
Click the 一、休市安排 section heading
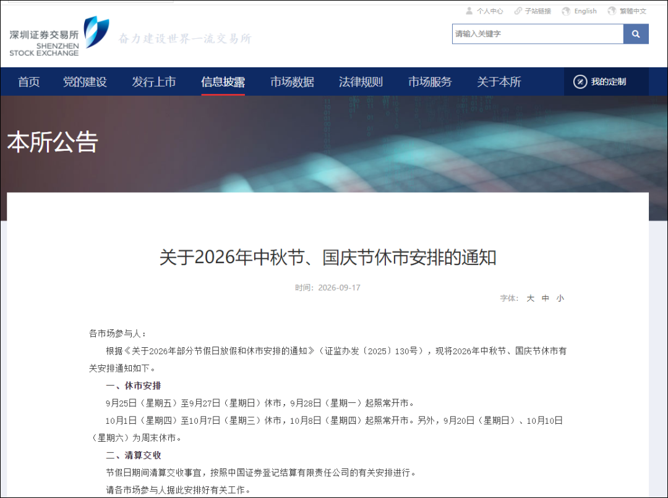[134, 386]
